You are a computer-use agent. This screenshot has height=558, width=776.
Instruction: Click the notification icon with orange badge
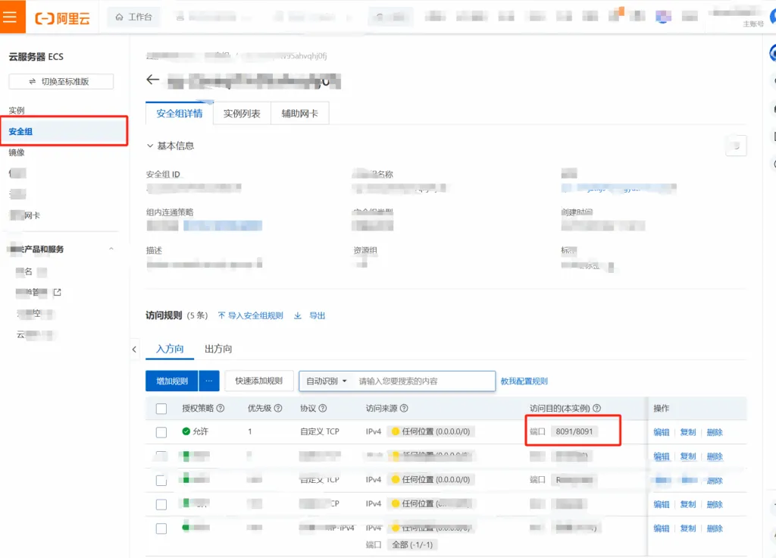pos(616,14)
